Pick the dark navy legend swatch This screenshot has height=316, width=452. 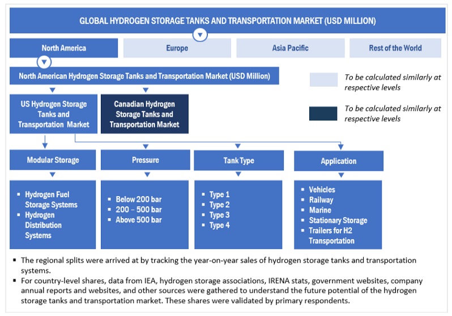[323, 112]
